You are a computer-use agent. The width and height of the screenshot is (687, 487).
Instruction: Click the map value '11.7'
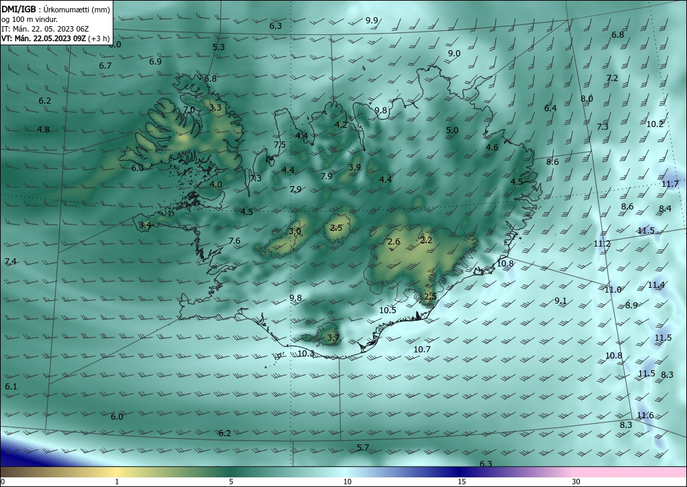[x=670, y=183]
